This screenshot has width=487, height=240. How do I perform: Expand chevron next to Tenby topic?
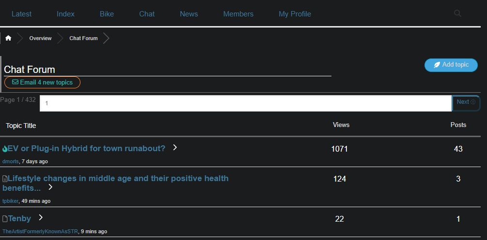[x=41, y=218]
